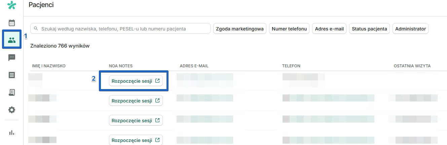447x145 pixels.
Task: Click the magnifier icon in search box
Action: (x=36, y=29)
